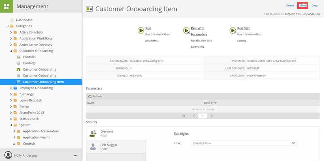
Task: Click the Run With Parameters play icon
Action: click(186, 31)
